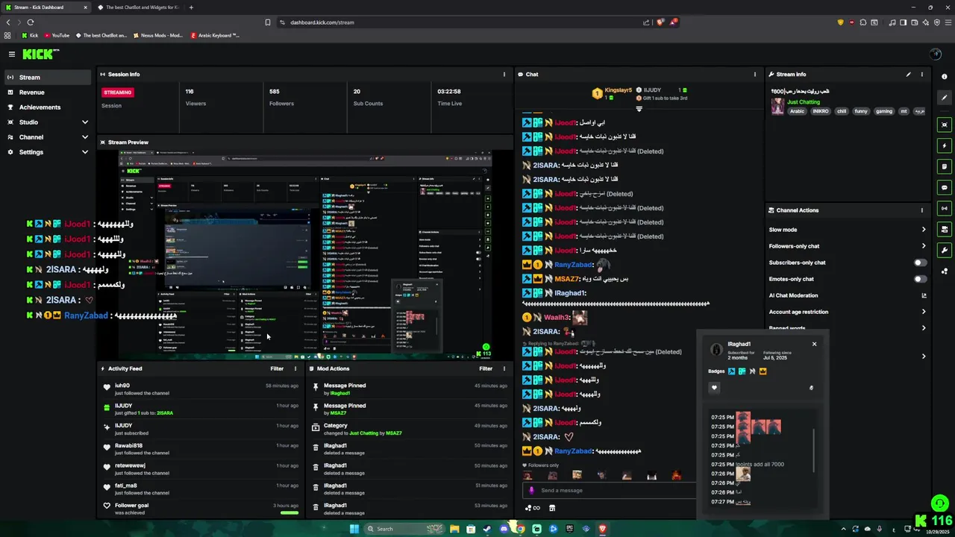Click MSAZ7 in the second Message Pinned entry

click(338, 413)
